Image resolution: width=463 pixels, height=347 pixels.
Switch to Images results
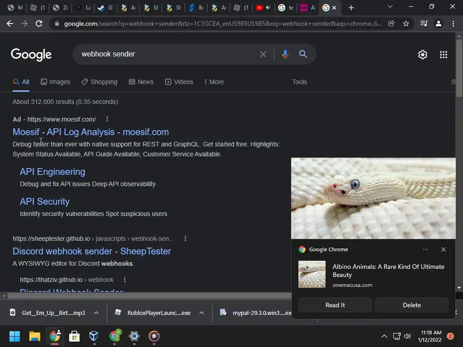(56, 82)
